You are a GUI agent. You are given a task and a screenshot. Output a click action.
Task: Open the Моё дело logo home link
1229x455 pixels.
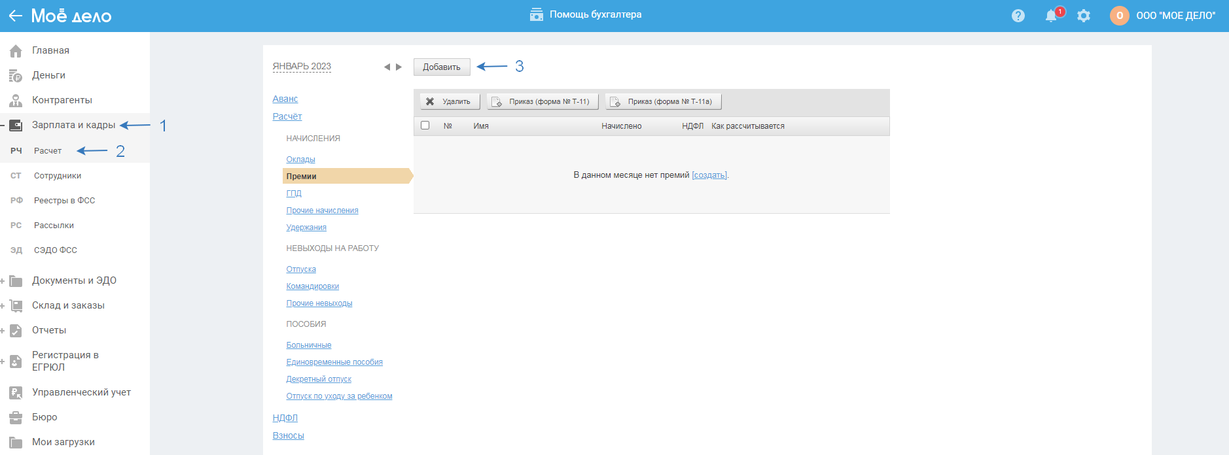[71, 16]
